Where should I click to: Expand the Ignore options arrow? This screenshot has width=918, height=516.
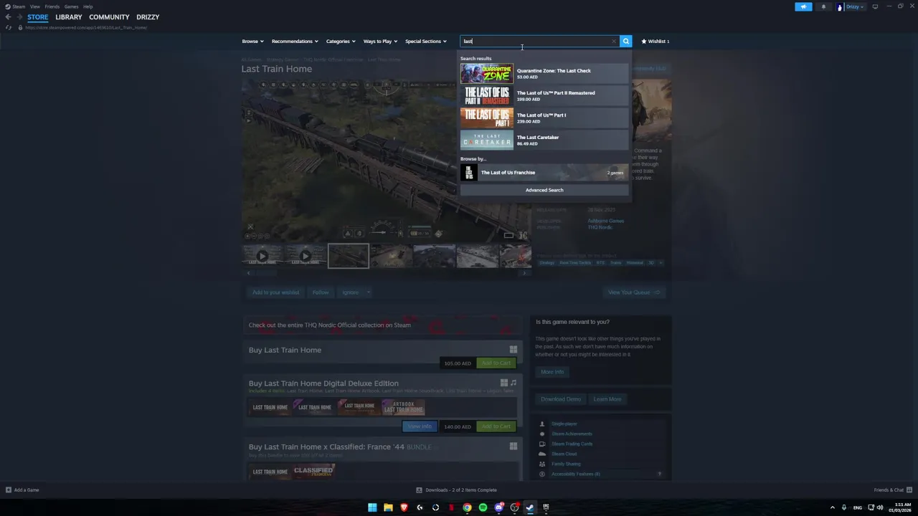(369, 292)
